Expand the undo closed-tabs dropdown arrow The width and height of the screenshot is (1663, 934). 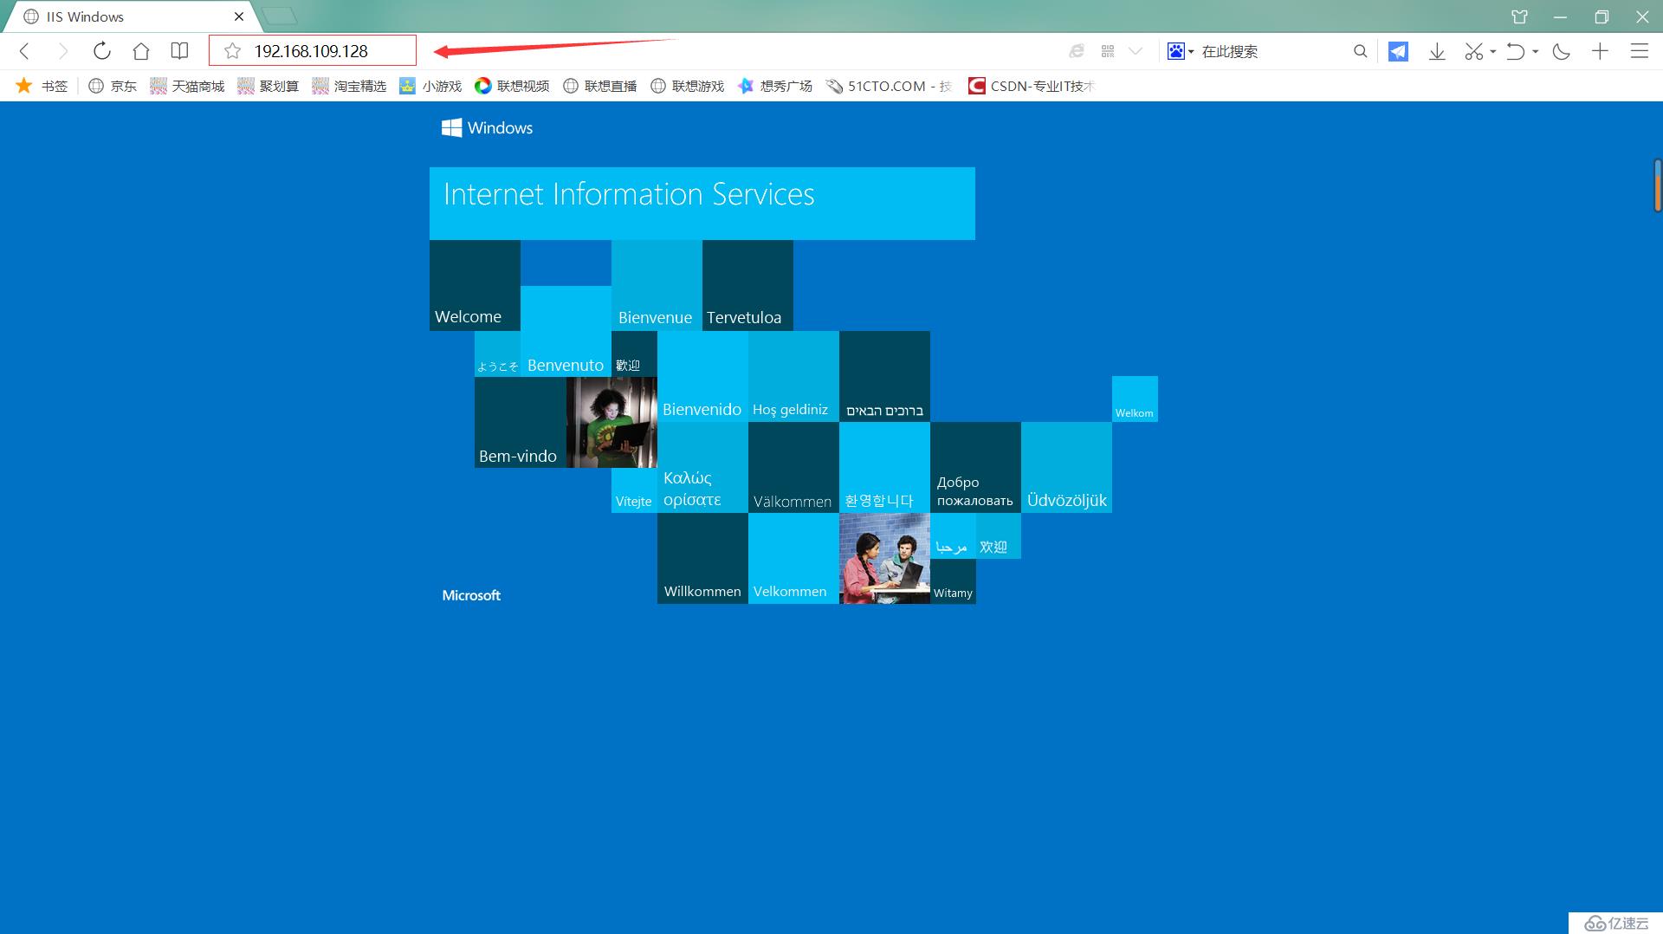(1536, 52)
